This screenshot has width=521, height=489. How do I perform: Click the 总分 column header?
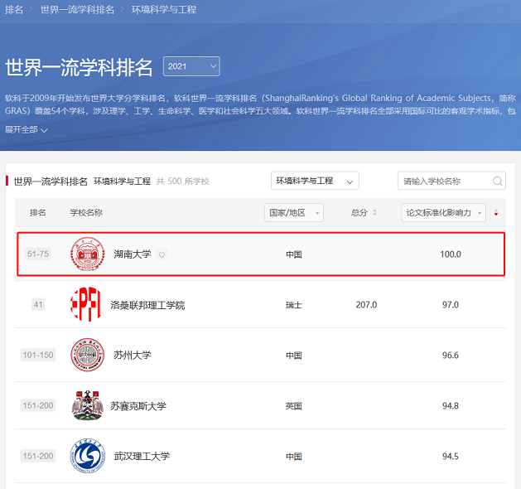click(x=359, y=212)
